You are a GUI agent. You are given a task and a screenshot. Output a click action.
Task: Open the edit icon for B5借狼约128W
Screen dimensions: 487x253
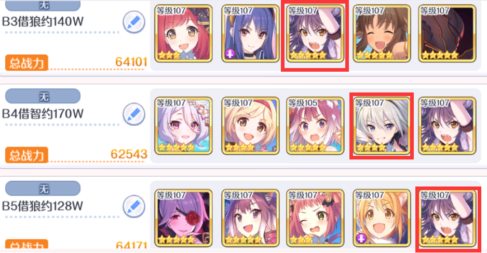pyautogui.click(x=134, y=206)
